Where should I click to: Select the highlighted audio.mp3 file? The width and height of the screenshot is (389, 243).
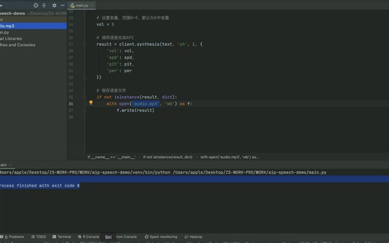pos(33,26)
